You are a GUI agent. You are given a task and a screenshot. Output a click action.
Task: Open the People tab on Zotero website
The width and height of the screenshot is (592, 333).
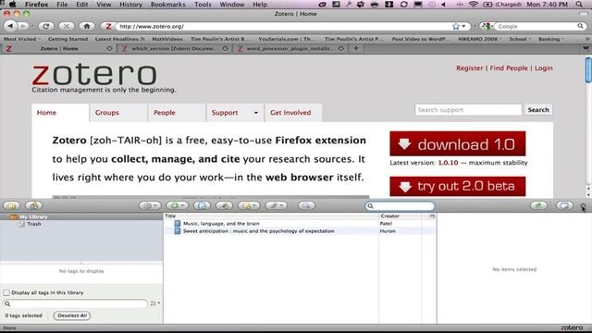click(x=176, y=113)
